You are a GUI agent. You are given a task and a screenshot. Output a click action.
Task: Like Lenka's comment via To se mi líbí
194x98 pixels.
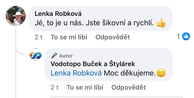coord(69,37)
